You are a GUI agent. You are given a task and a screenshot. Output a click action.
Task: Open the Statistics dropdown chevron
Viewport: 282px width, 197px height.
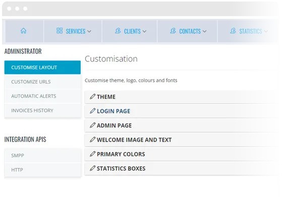[x=266, y=31]
